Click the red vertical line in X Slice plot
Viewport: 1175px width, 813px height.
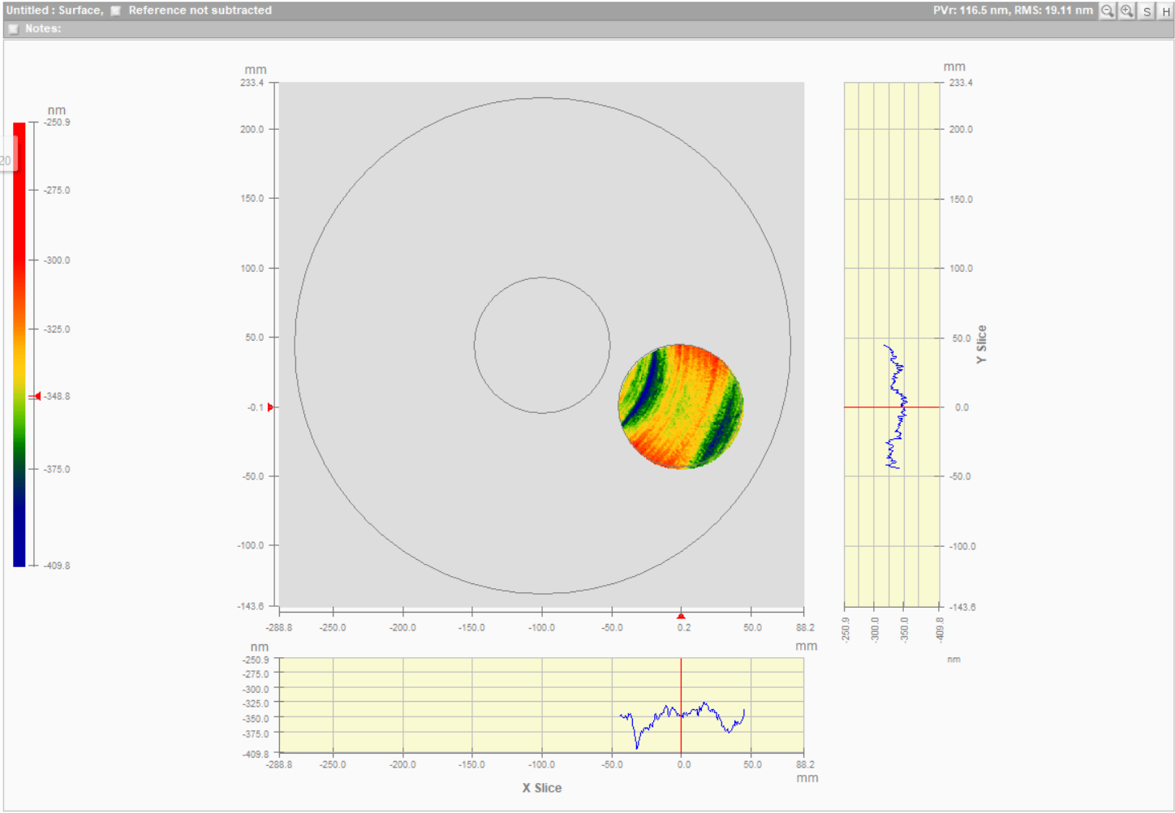681,705
